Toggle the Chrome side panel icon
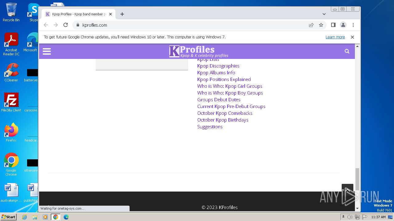The width and height of the screenshot is (394, 221). tap(333, 25)
